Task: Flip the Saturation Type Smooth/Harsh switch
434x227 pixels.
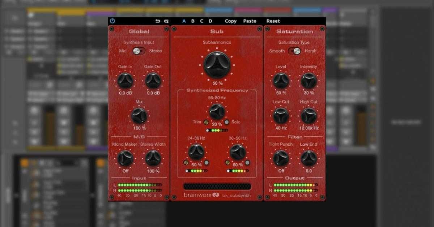Action: click(294, 51)
